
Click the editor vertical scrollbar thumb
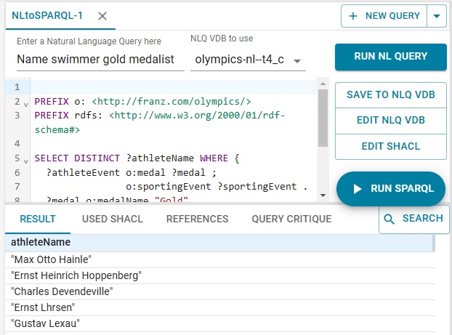tap(323, 118)
